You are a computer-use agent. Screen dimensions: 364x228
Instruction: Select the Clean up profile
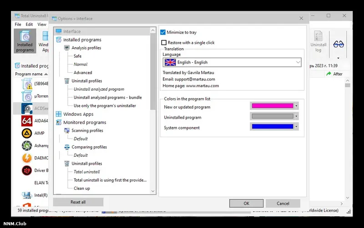click(x=82, y=188)
